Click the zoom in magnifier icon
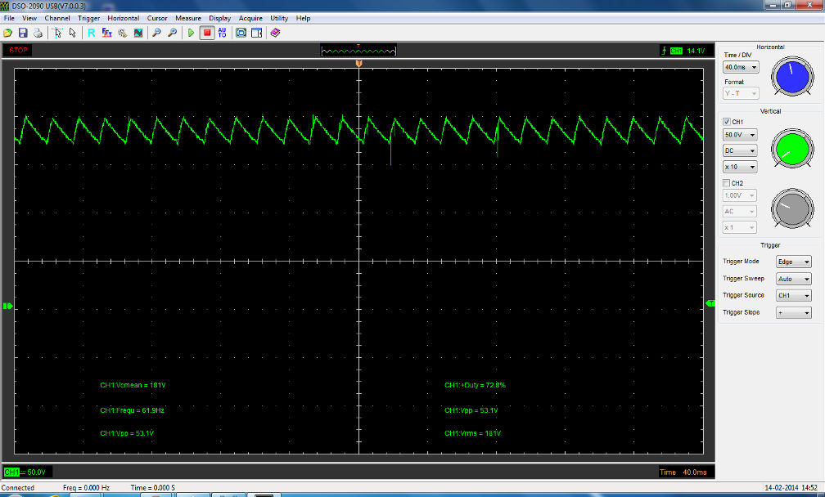This screenshot has width=825, height=497. [172, 33]
